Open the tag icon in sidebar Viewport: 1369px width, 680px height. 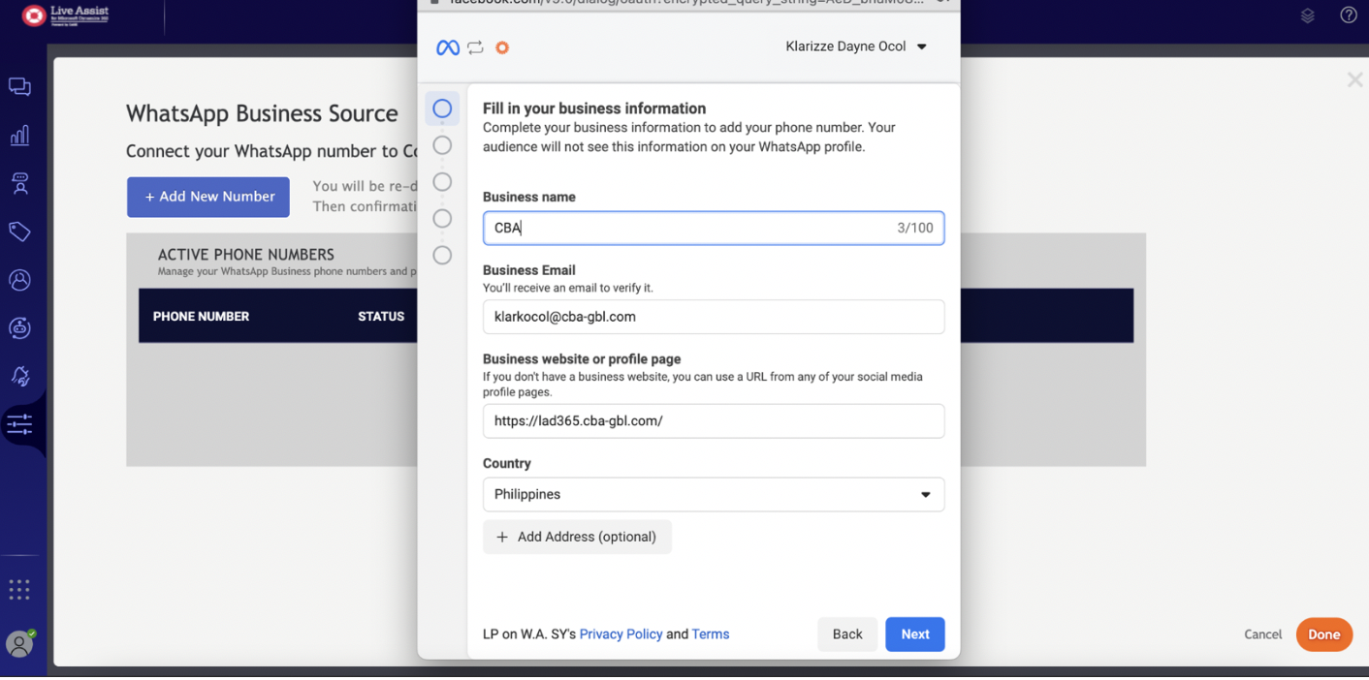click(19, 232)
